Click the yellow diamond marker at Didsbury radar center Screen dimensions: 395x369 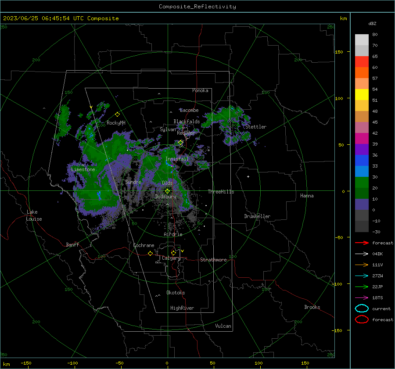[x=167, y=191]
